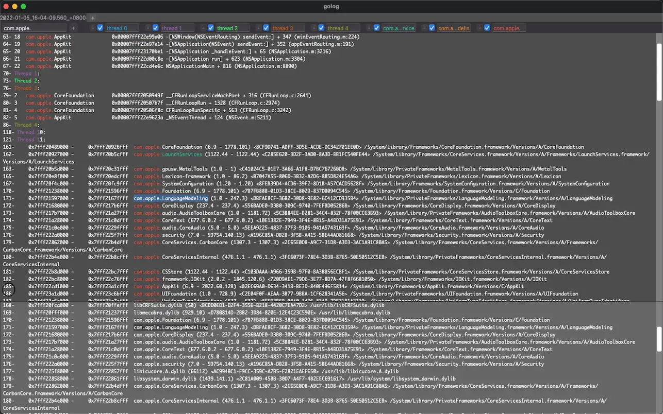663x414 pixels.
Task: Edit the red com.apple. filter field
Action: pyautogui.click(x=509, y=28)
